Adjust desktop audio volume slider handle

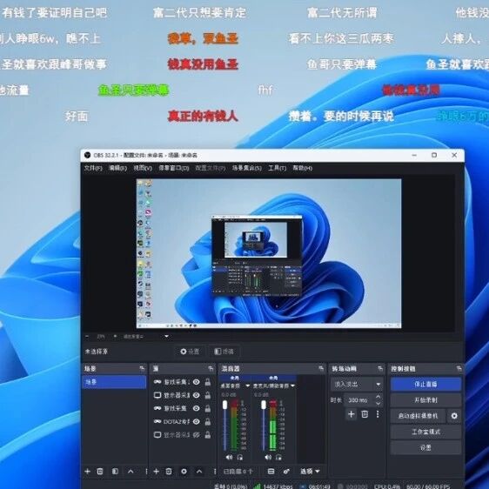225,405
